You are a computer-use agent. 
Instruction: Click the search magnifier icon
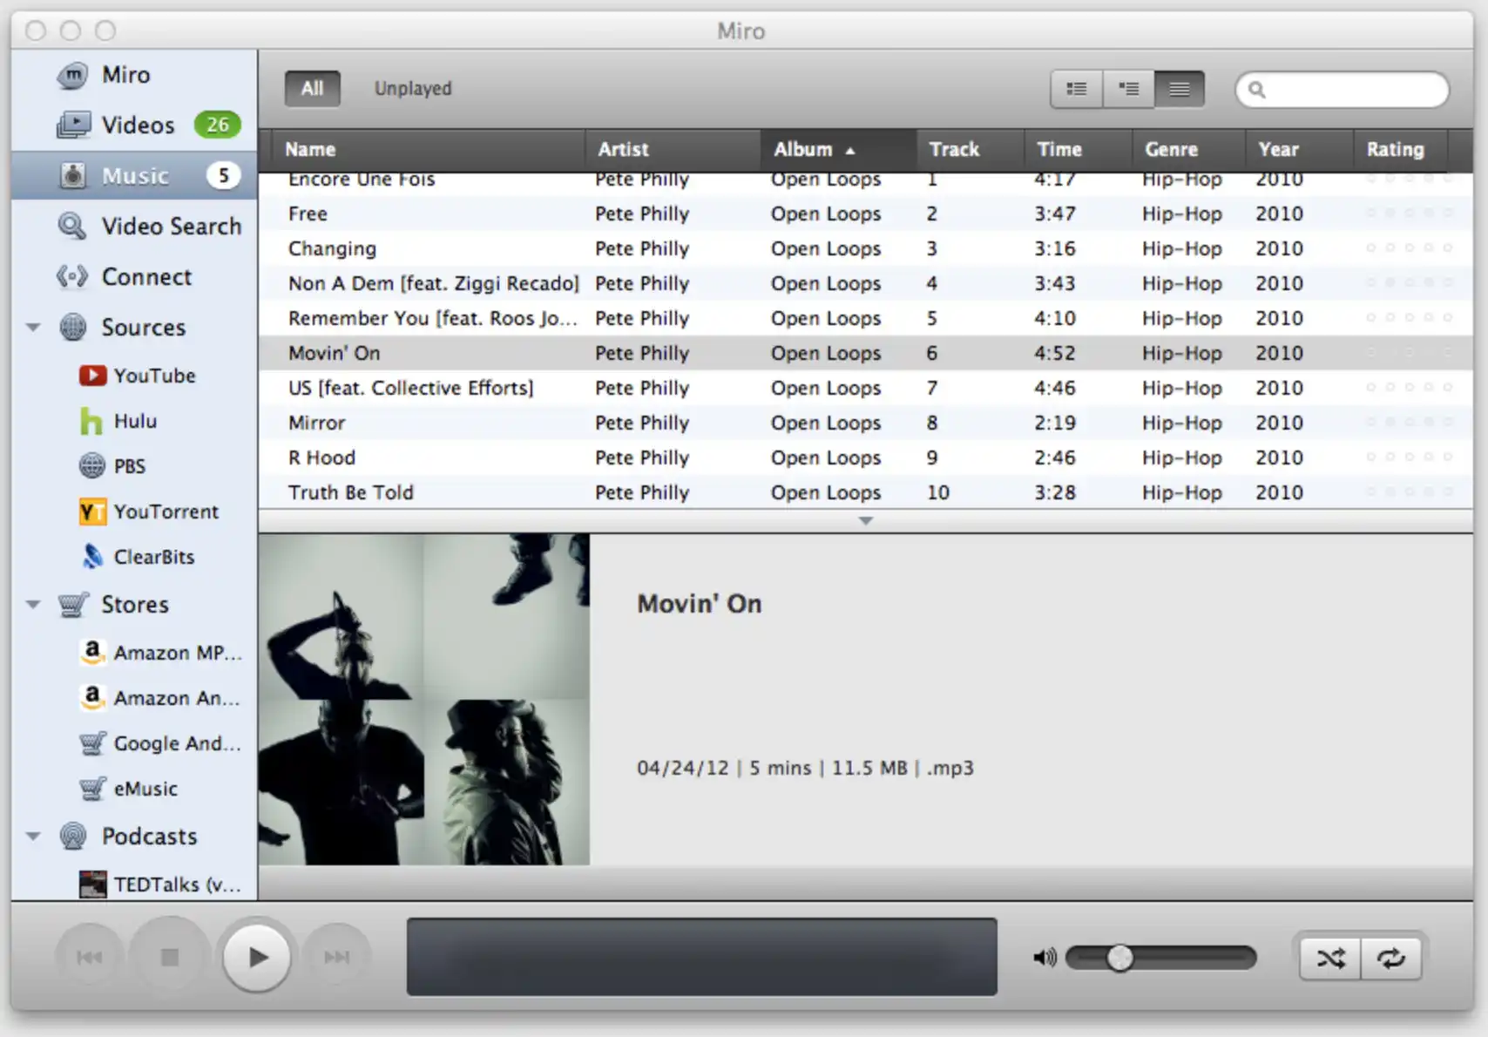[1256, 89]
